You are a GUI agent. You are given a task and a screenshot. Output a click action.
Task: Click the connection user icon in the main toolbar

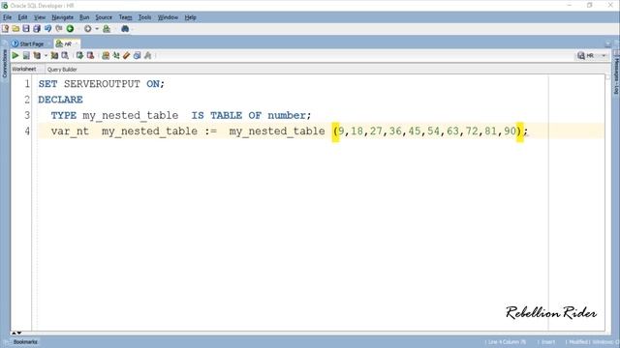point(107,29)
